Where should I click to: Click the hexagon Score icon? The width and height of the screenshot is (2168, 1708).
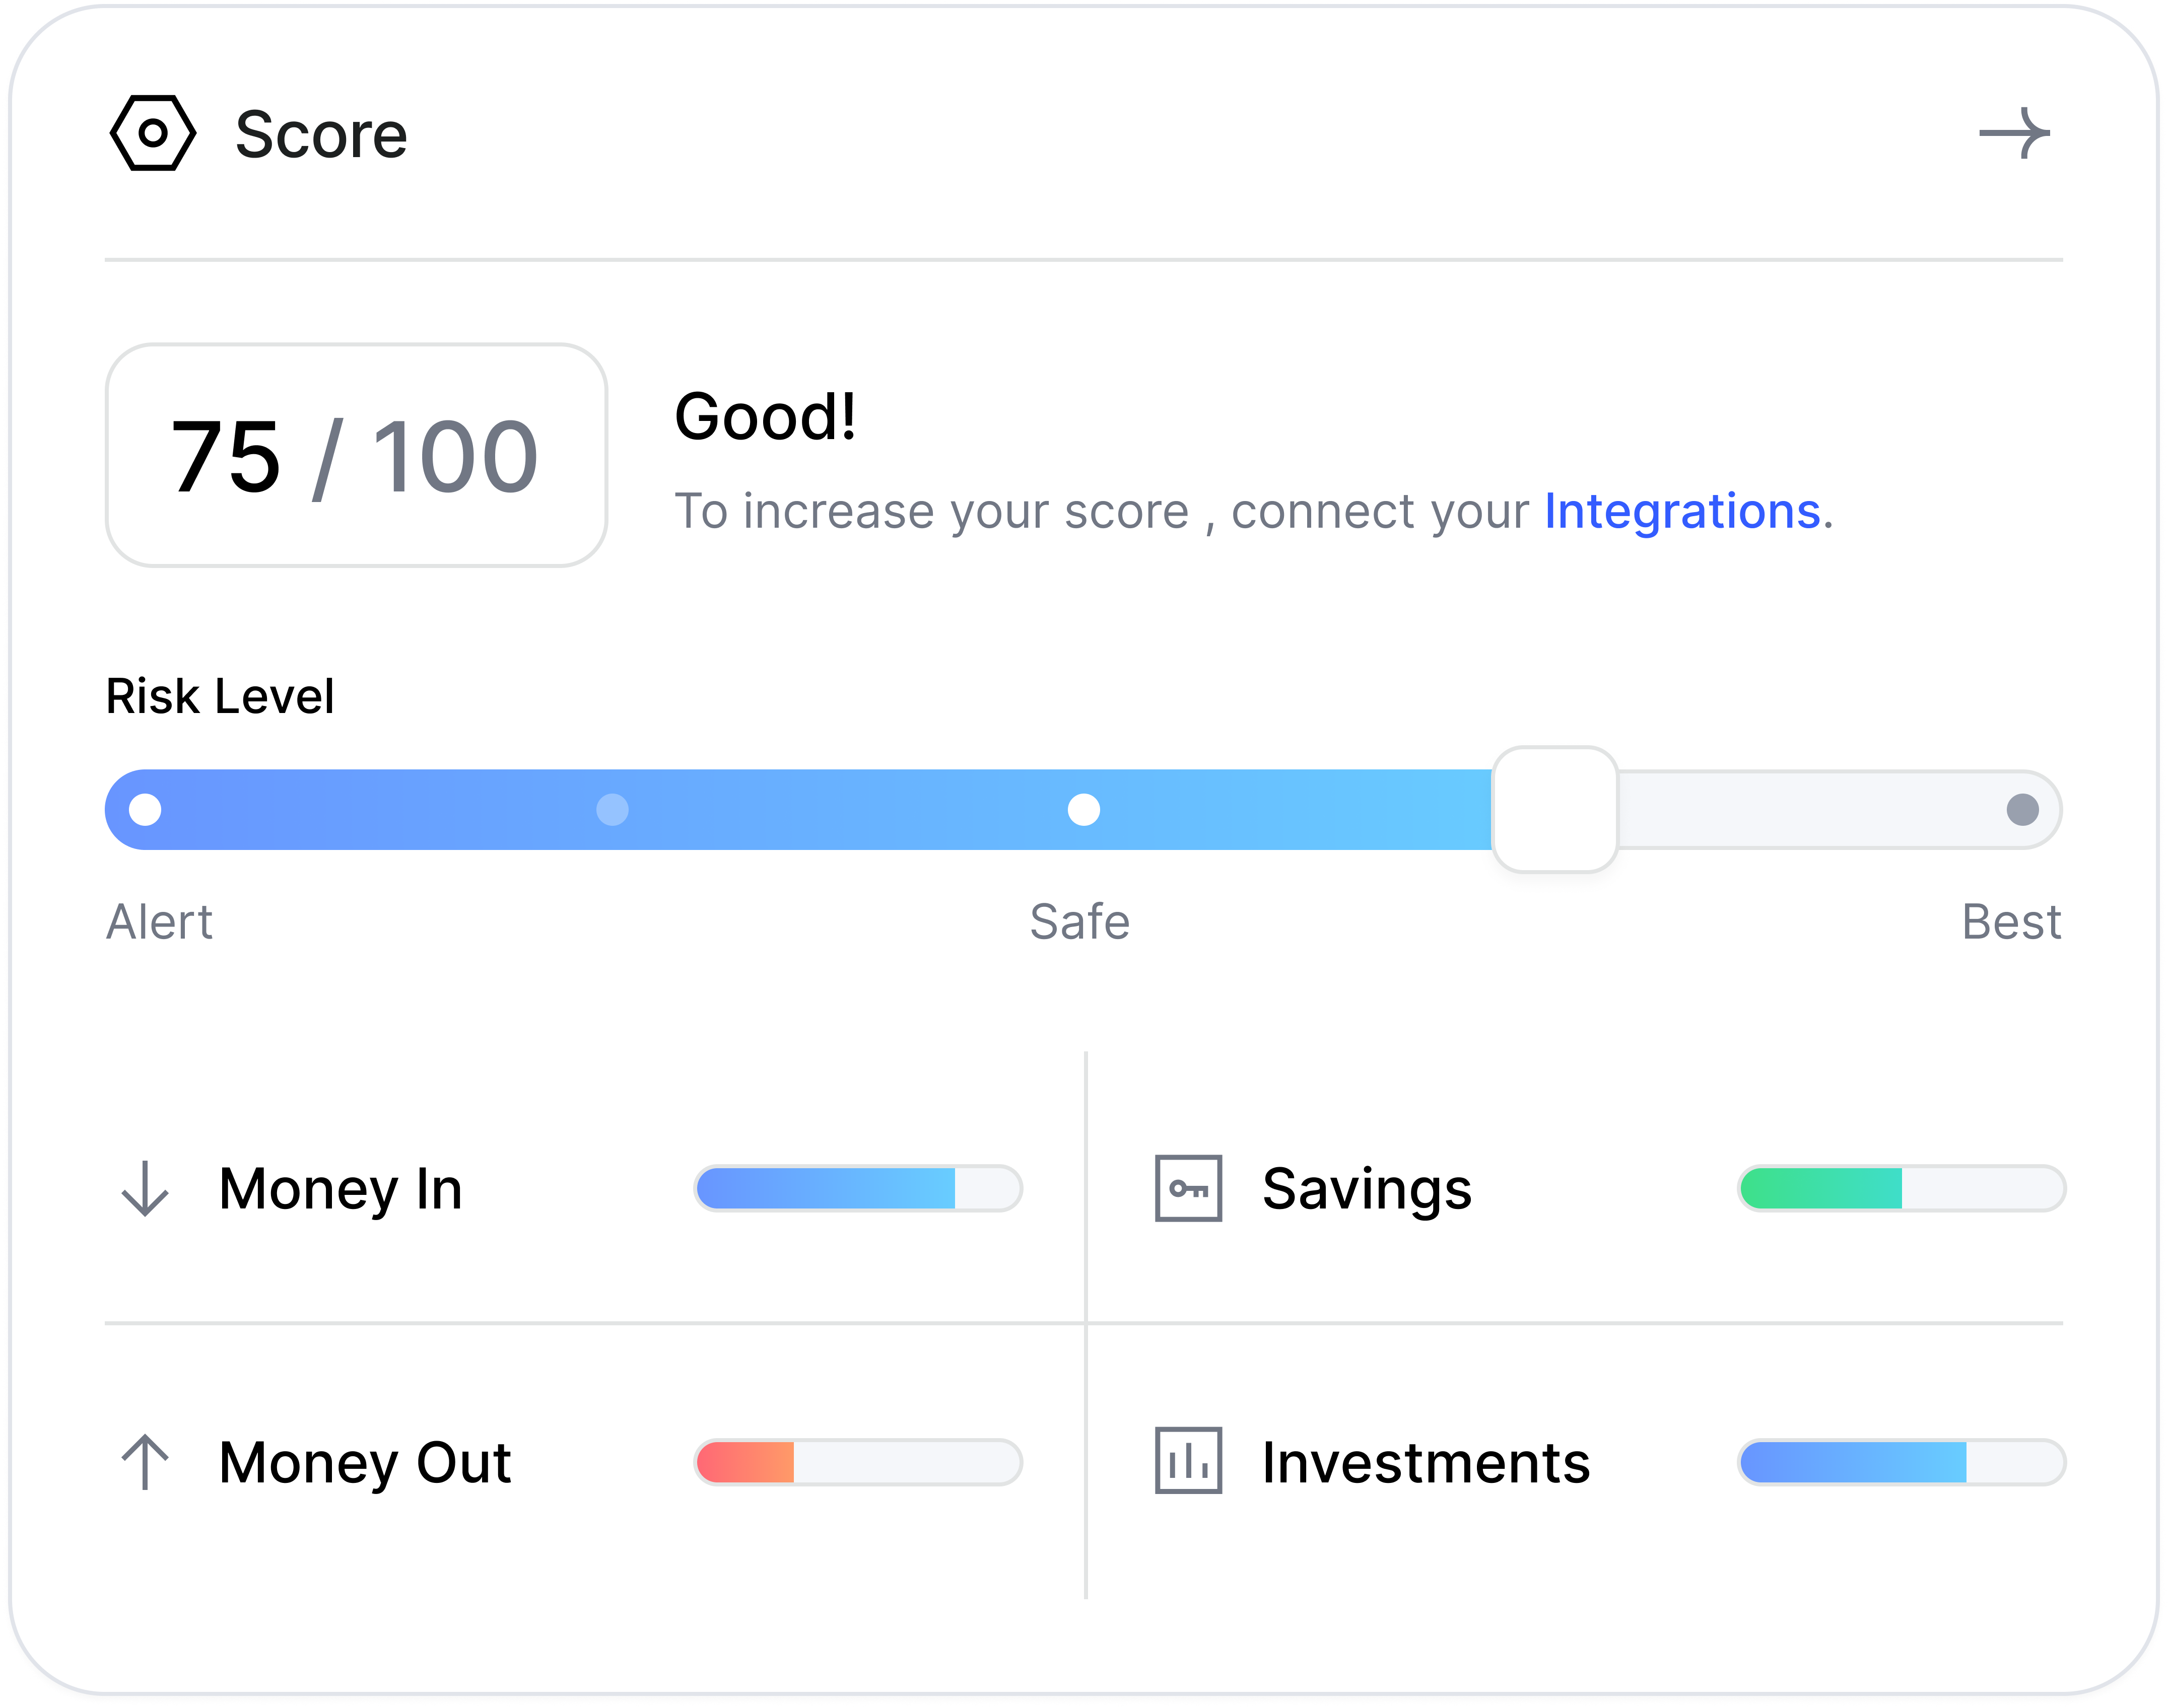pyautogui.click(x=152, y=133)
